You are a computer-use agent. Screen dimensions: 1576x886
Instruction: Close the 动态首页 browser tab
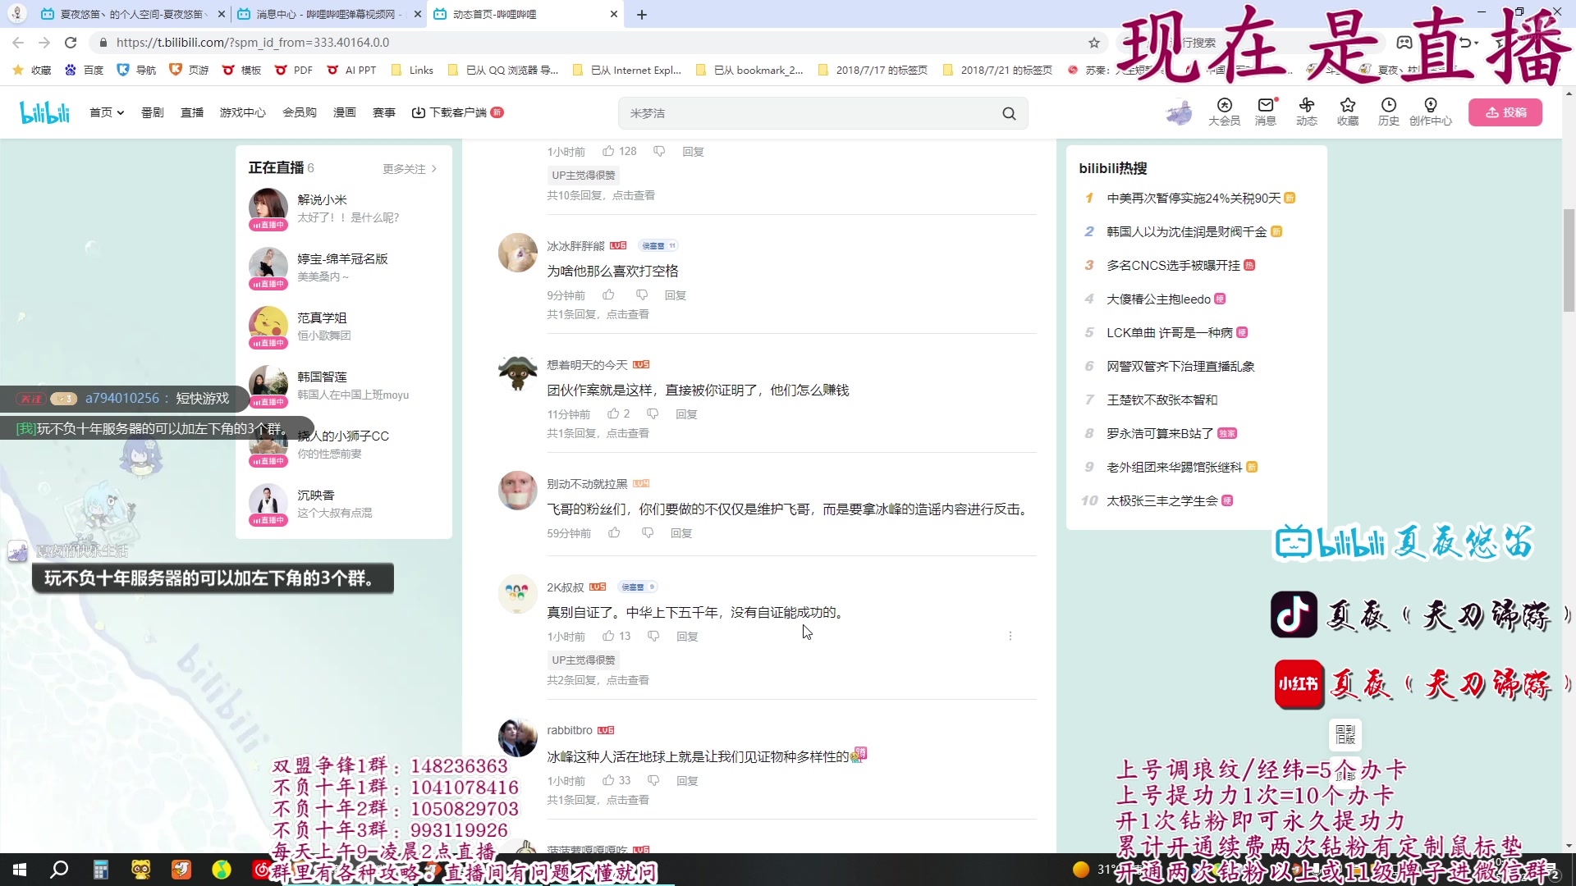pos(614,14)
